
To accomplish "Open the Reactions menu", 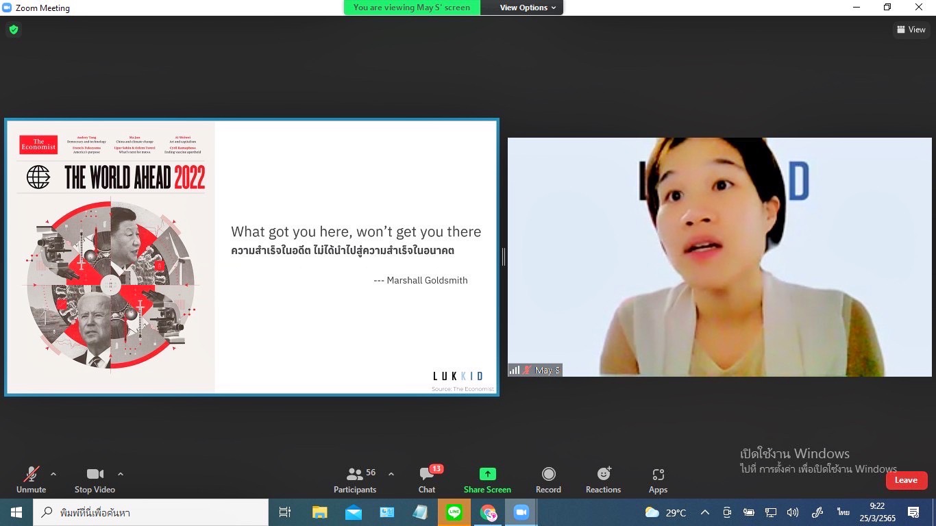I will click(x=603, y=479).
